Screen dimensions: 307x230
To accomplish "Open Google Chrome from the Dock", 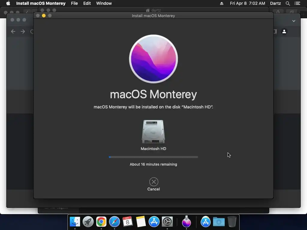I will 101,222.
